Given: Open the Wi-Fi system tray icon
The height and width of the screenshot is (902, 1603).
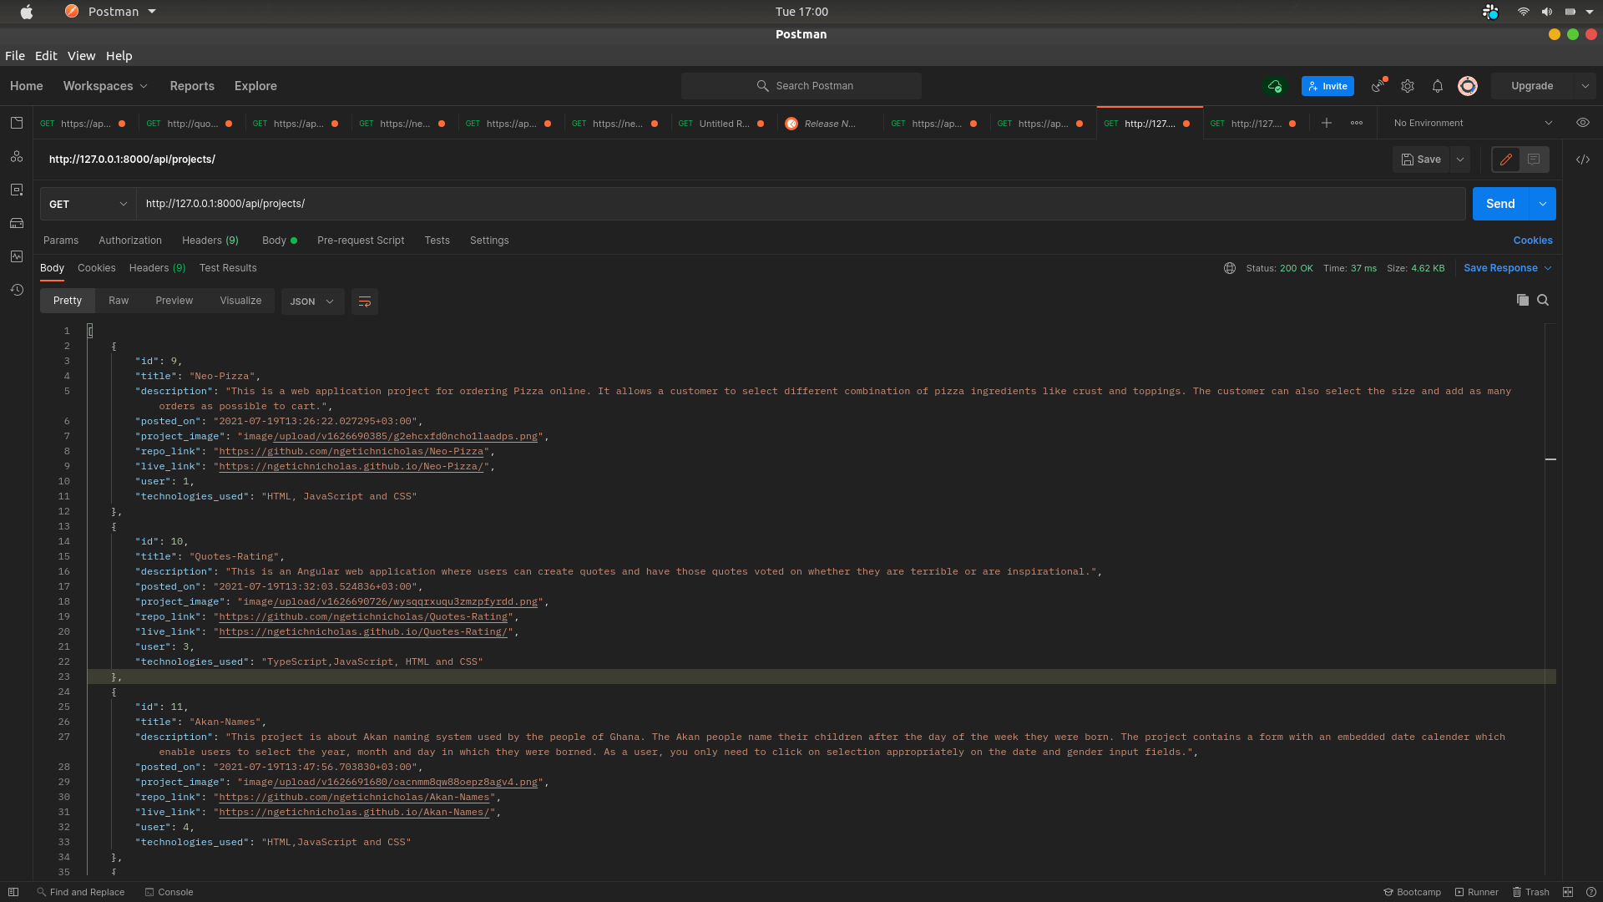Looking at the screenshot, I should (x=1523, y=12).
